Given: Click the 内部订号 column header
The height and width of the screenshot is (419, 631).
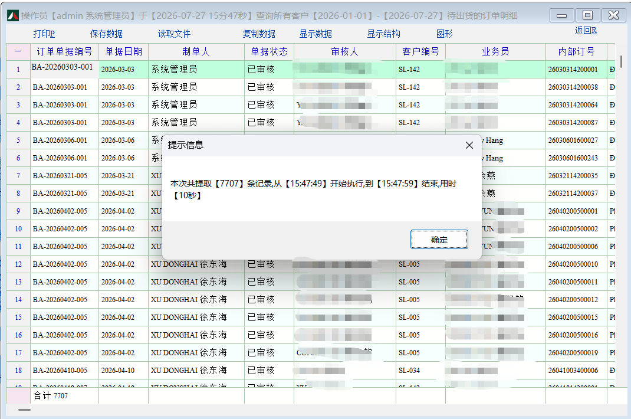Looking at the screenshot, I should [576, 51].
